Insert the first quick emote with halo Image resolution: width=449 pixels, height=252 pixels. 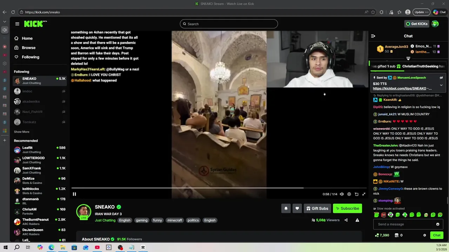click(376, 215)
